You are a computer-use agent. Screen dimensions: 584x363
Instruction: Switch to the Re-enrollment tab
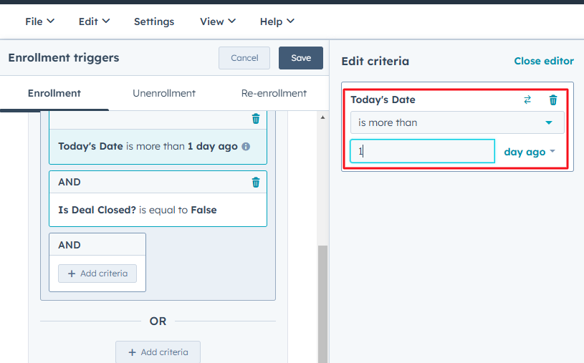tap(264, 93)
